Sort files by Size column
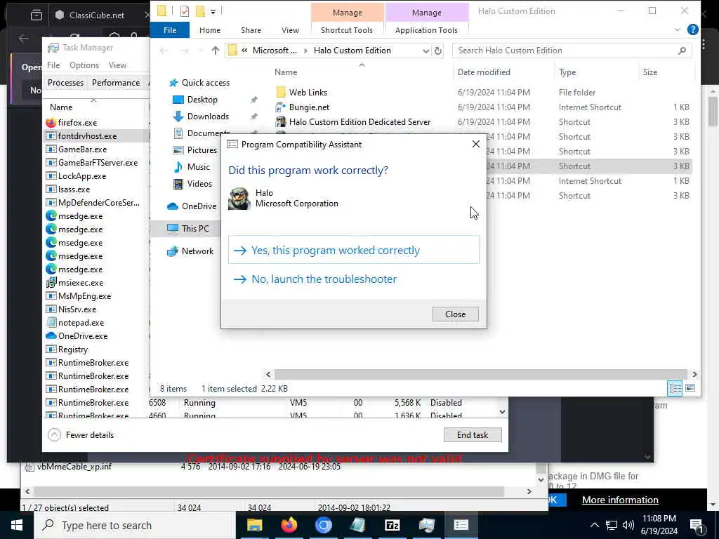This screenshot has height=539, width=719. click(x=649, y=72)
